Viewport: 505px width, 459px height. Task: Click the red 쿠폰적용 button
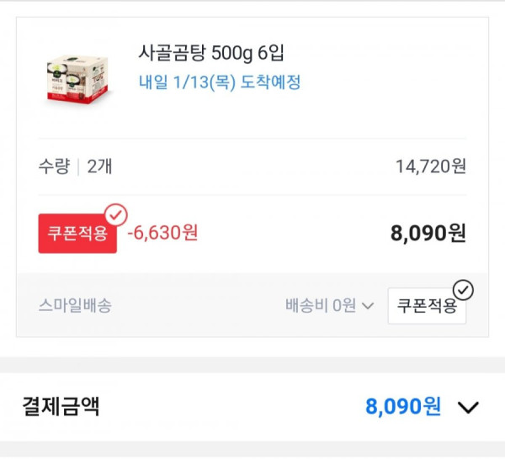(x=77, y=234)
